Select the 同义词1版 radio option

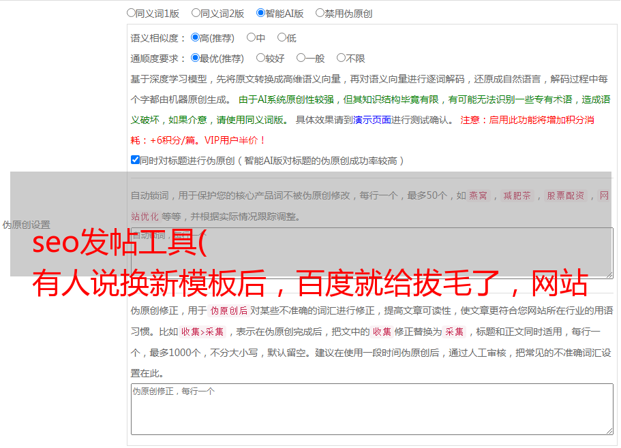click(x=131, y=13)
